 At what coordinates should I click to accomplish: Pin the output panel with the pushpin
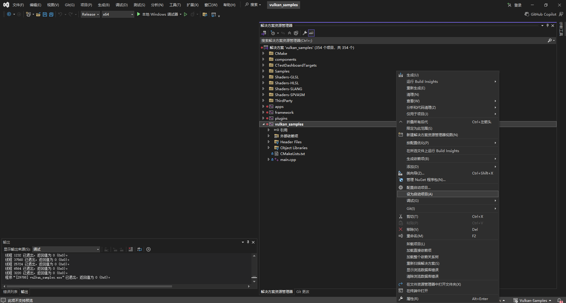pyautogui.click(x=248, y=242)
